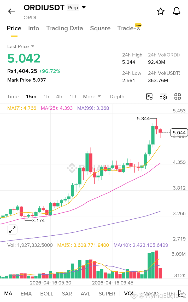The height and width of the screenshot is (302, 188).
Task: Click MA(7): 4.766 legend label
Action: tap(22, 108)
